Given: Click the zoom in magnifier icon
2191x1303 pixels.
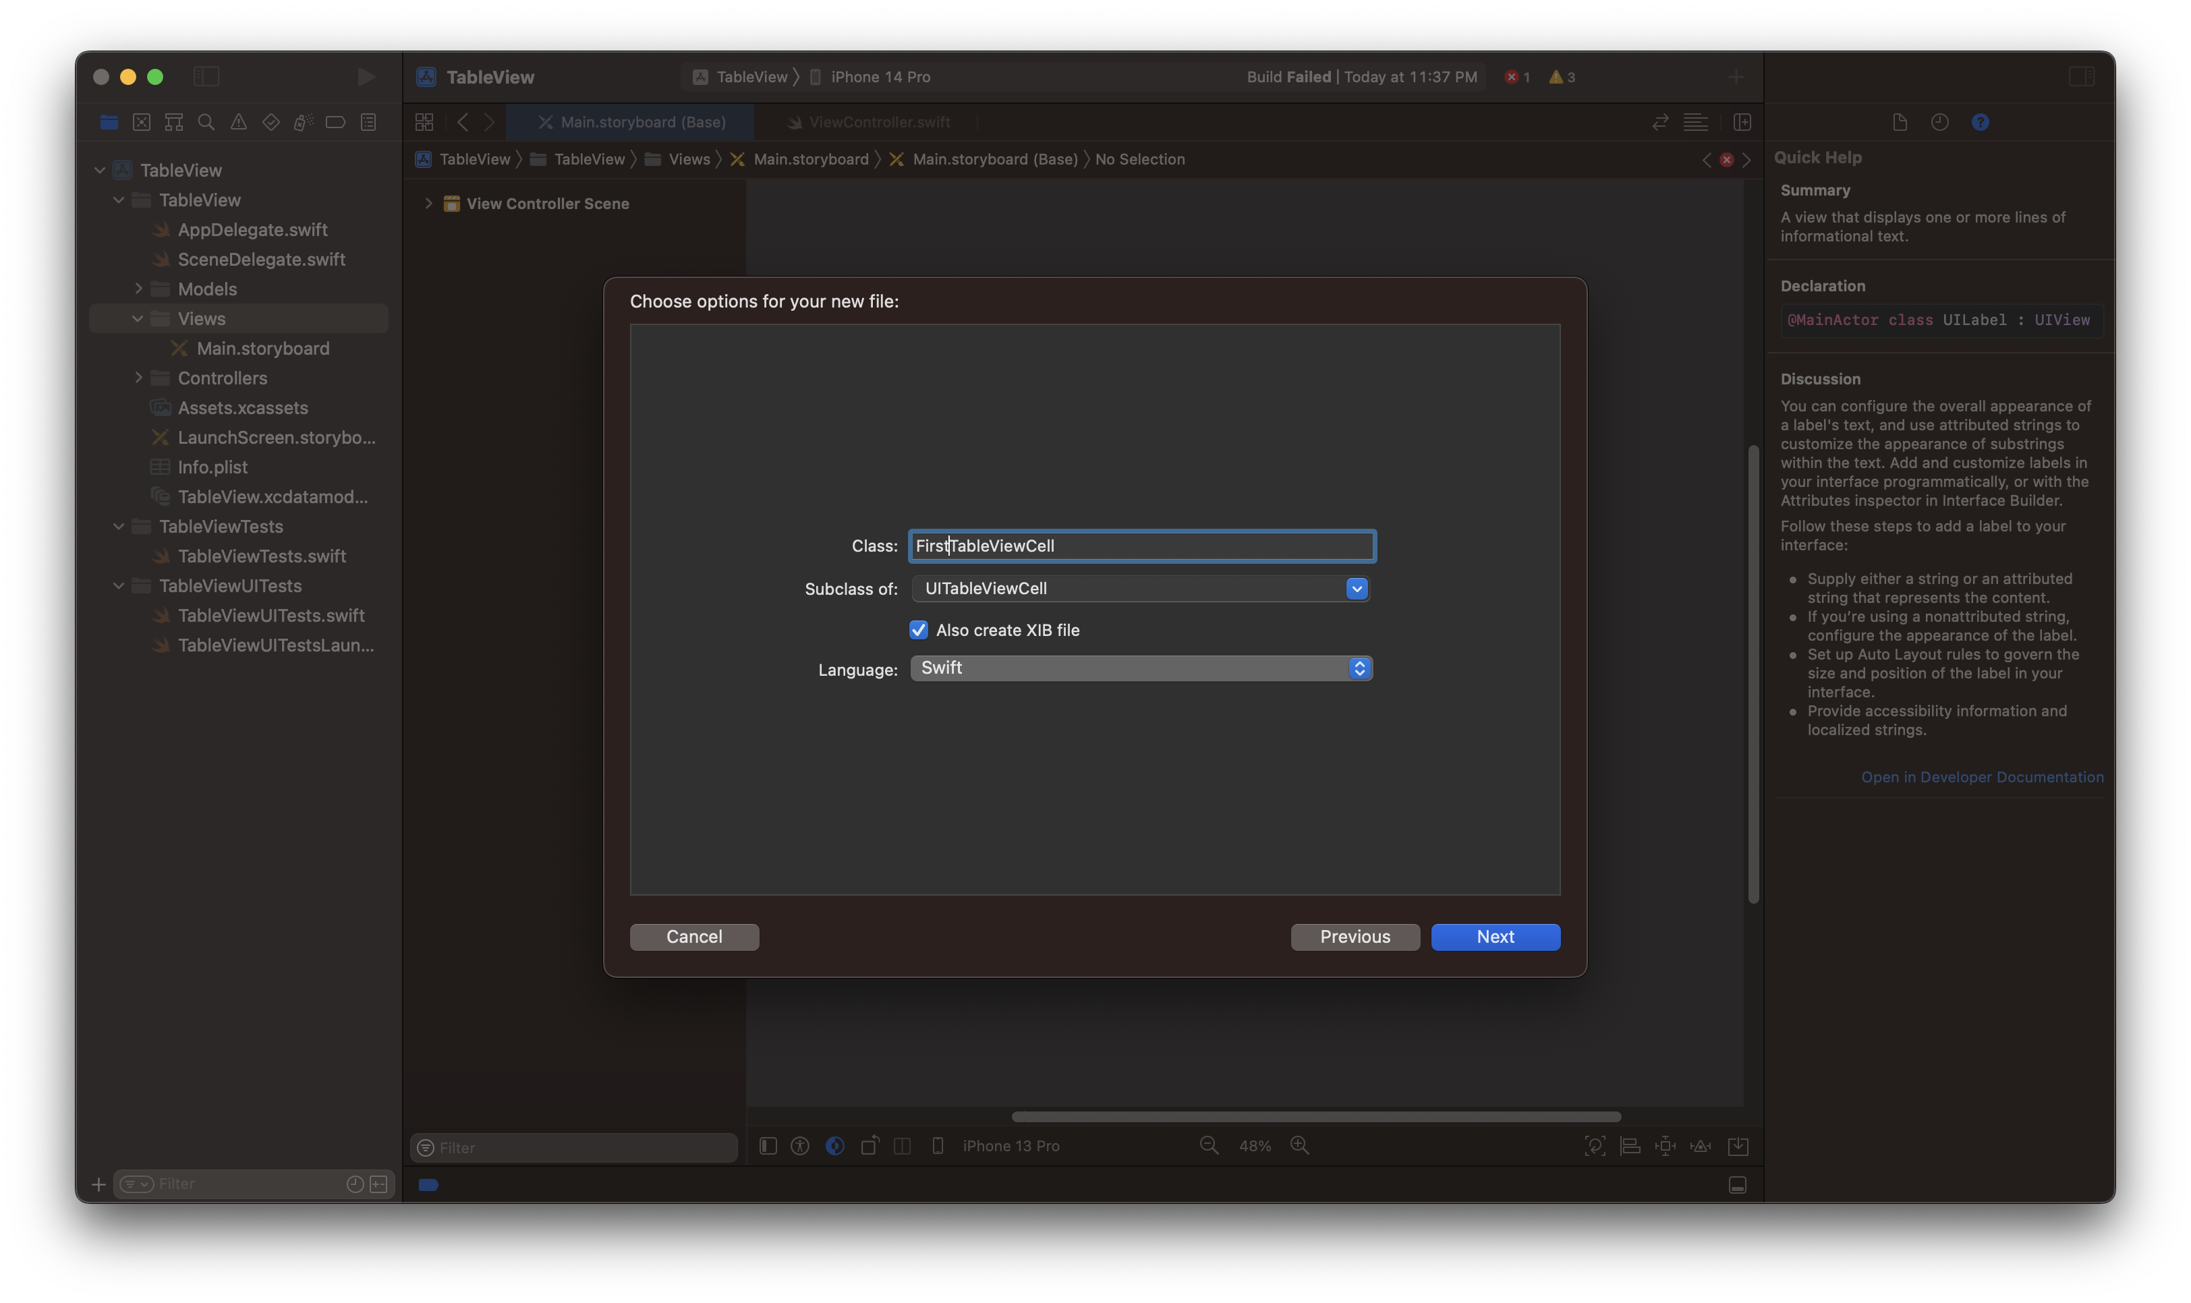Looking at the screenshot, I should (x=1300, y=1146).
